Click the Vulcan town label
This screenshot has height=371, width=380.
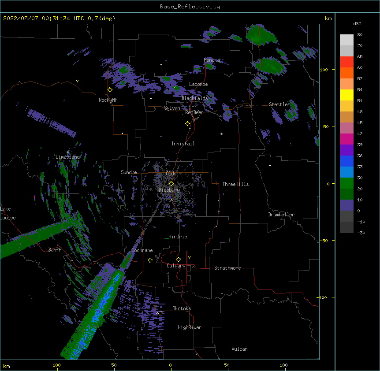pos(239,349)
